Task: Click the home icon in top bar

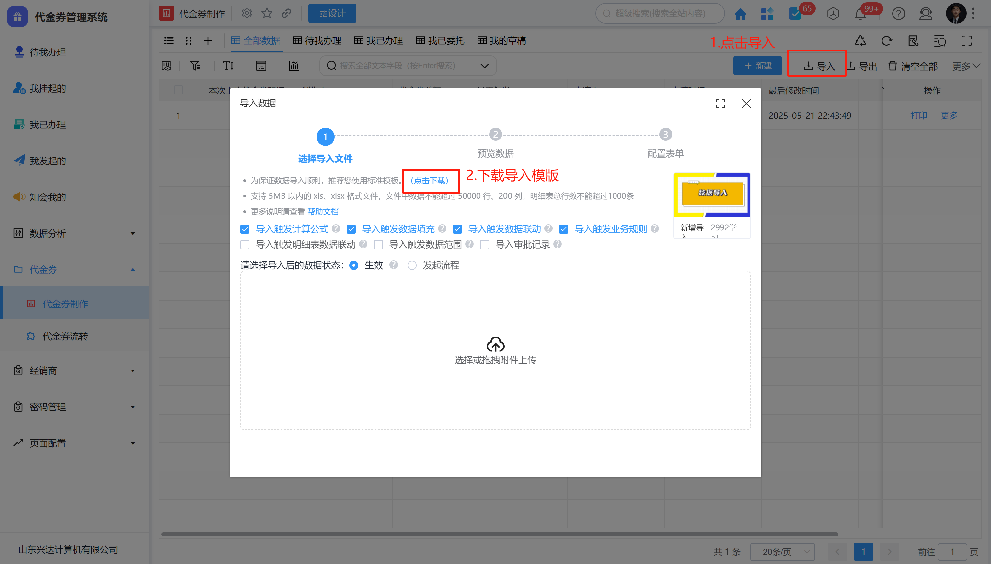Action: point(740,14)
